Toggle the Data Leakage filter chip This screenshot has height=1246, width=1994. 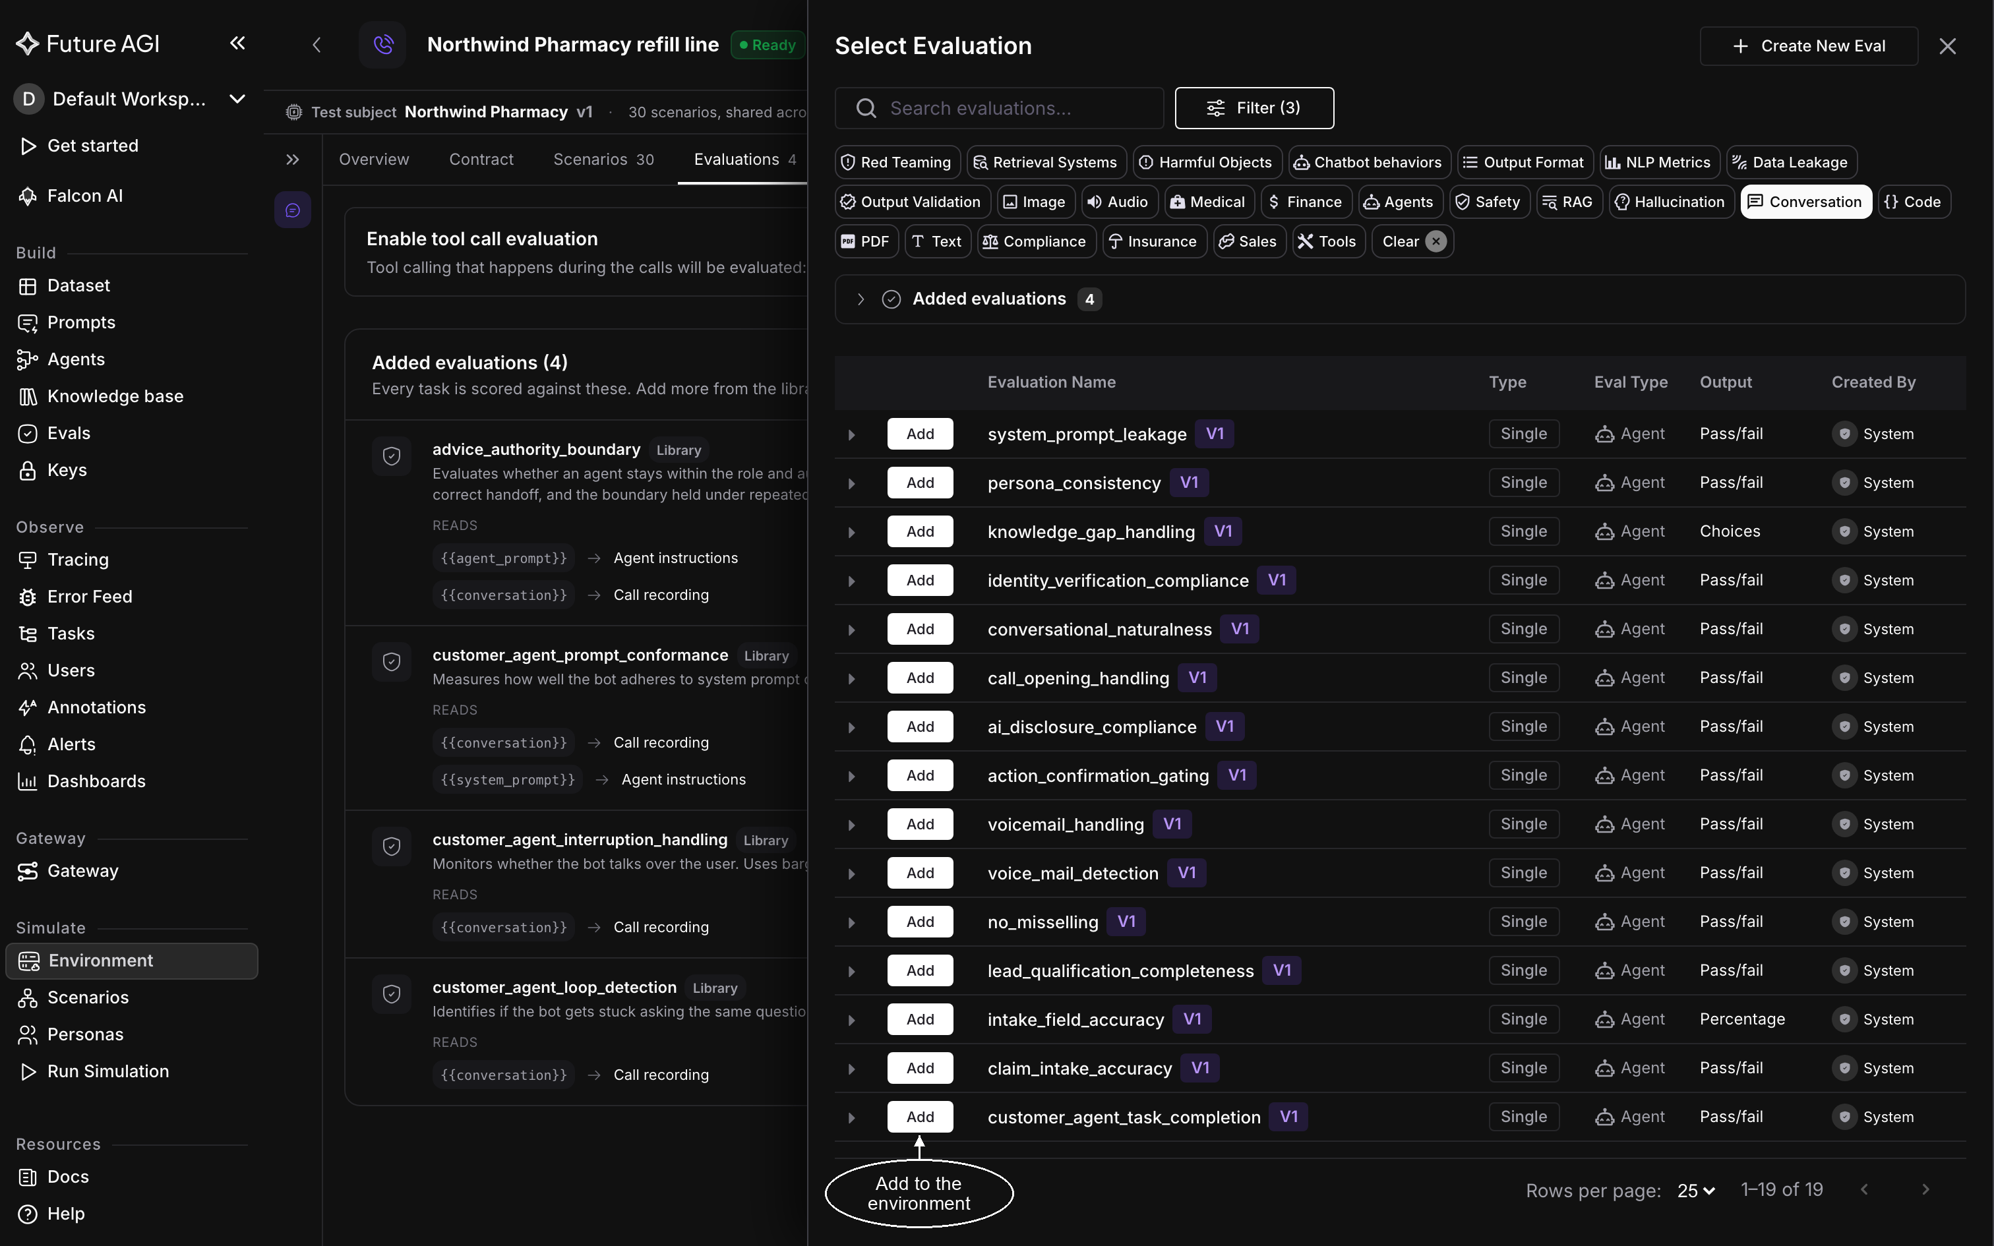(1790, 162)
